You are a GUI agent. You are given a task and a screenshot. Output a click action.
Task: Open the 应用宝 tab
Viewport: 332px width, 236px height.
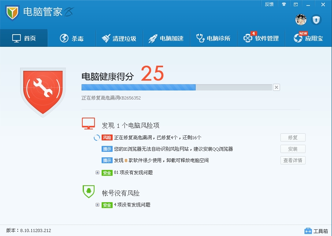point(308,38)
